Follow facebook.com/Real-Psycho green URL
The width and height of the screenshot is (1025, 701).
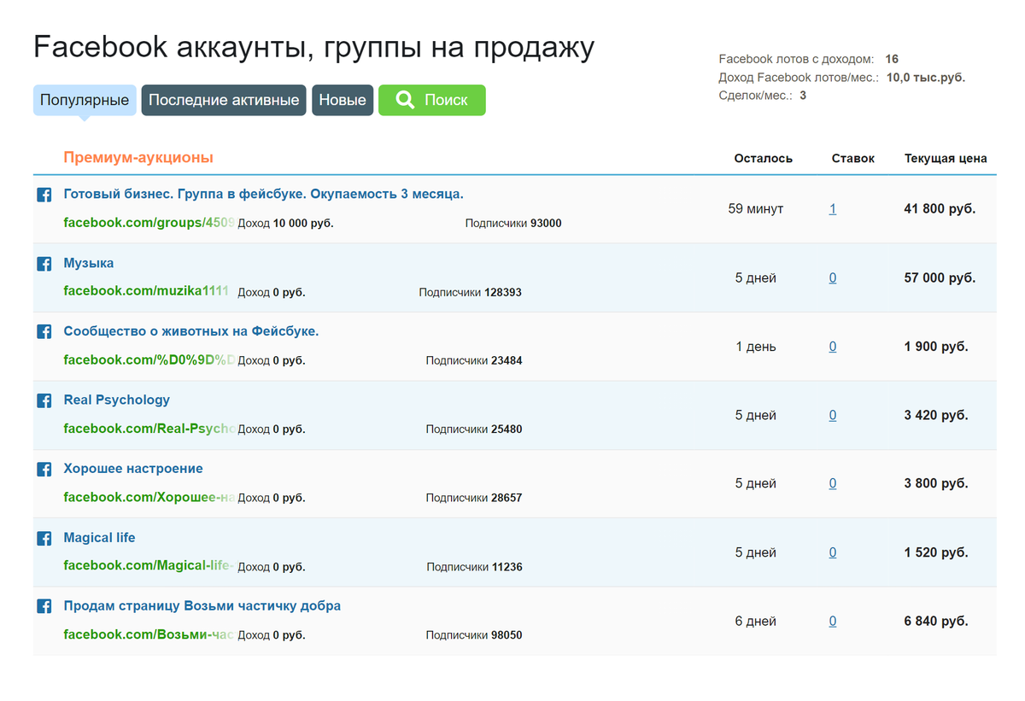tap(149, 429)
